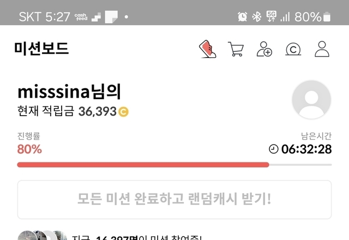Image resolution: width=349 pixels, height=240 pixels.
Task: Tap the 5G network indicator
Action: tap(272, 16)
